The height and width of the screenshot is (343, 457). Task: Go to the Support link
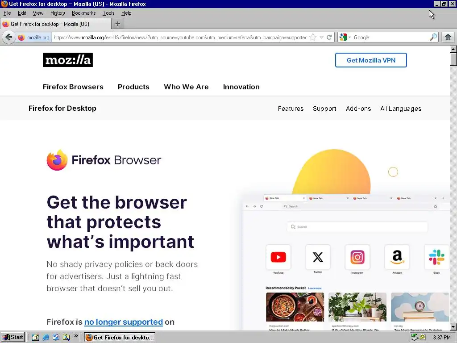pyautogui.click(x=324, y=109)
